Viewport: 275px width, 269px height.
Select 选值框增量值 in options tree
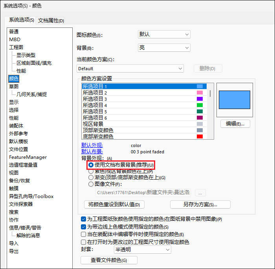click(x=23, y=165)
